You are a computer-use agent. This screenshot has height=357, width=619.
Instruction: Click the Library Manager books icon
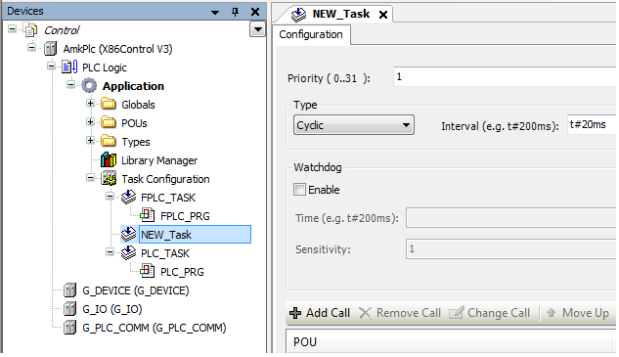coord(109,160)
